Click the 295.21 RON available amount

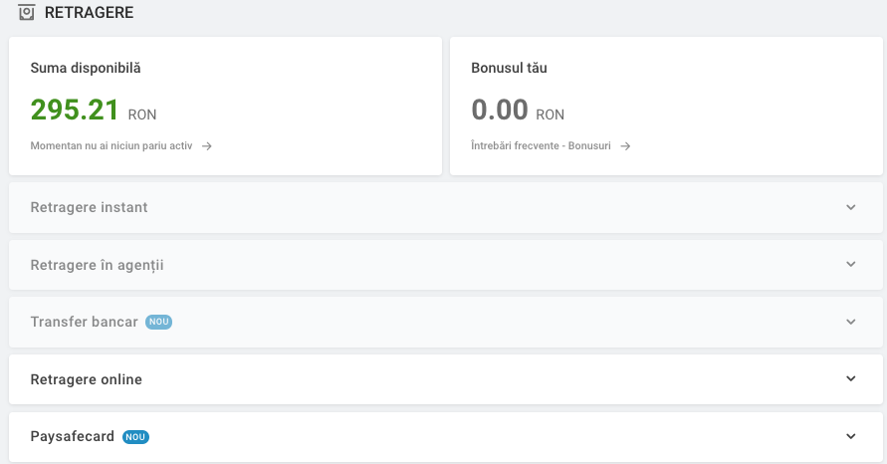click(94, 110)
